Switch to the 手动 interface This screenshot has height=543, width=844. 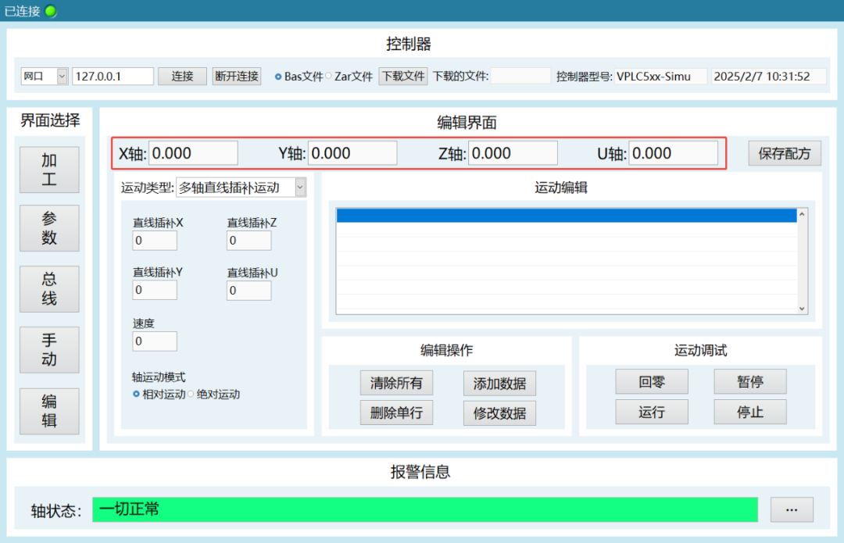point(49,350)
